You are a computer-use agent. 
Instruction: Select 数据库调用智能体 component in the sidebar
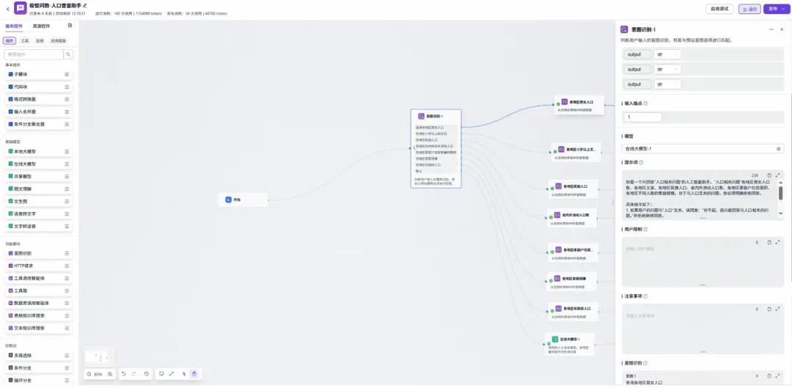tap(38, 303)
